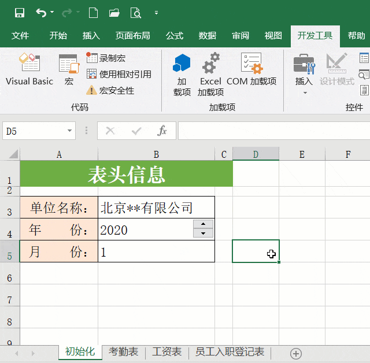Expand the Customize Quick Access Toolbar menu
The image size is (370, 363).
[x=157, y=13]
